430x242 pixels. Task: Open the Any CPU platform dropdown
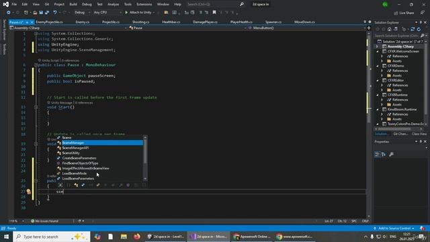tap(107, 12)
